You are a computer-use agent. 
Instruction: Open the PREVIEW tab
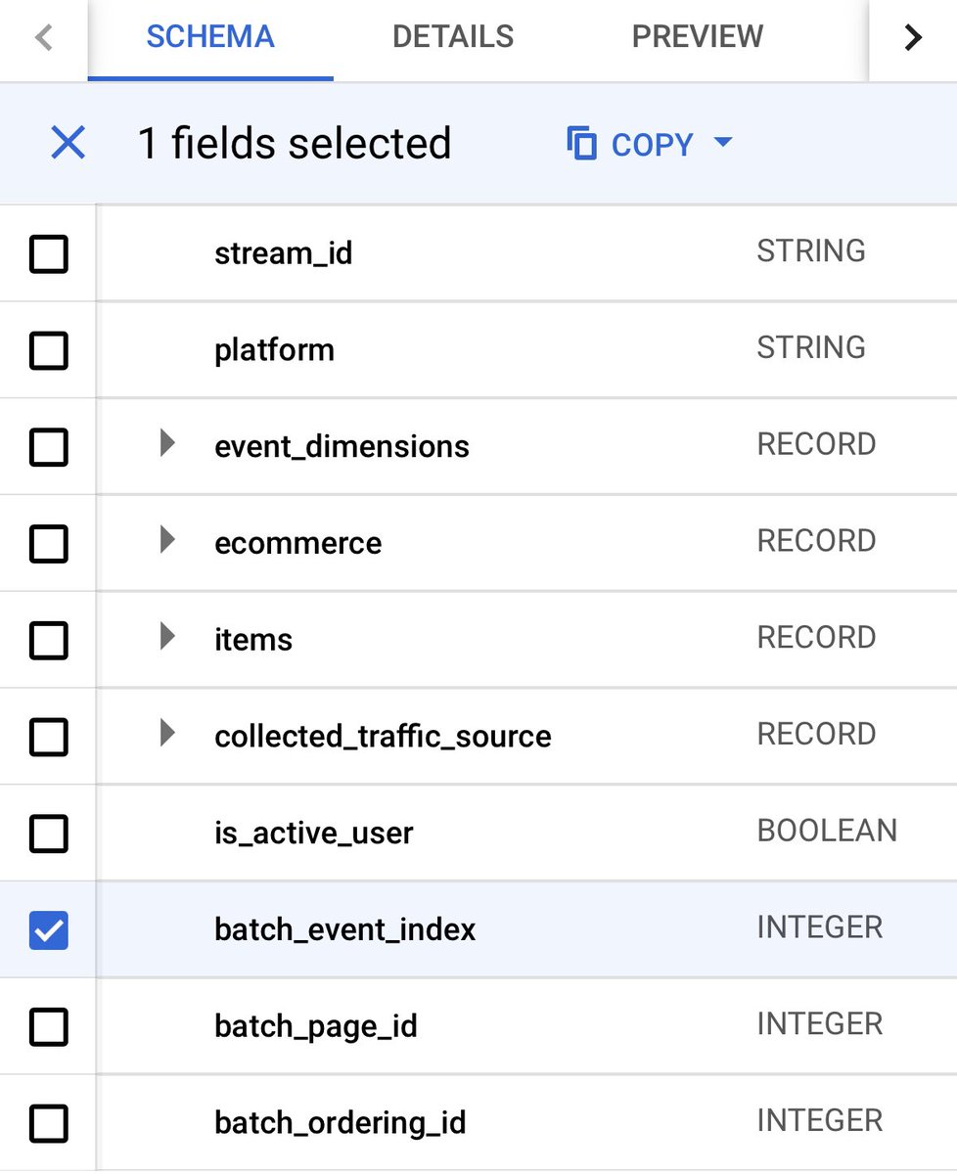point(697,37)
